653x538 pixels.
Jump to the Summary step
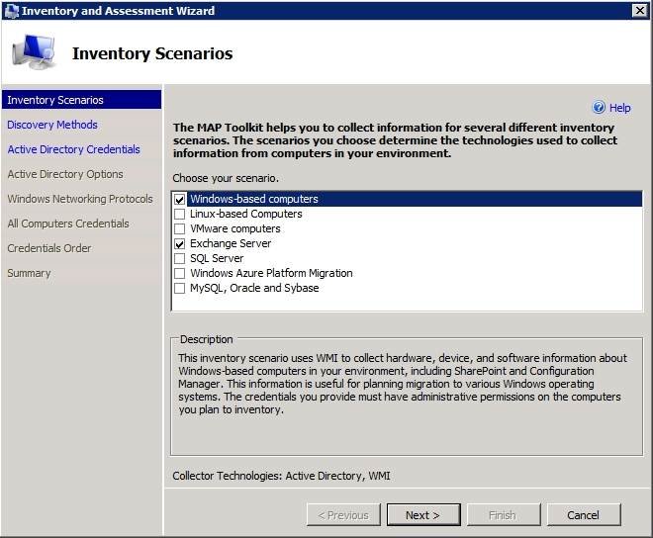(x=29, y=273)
